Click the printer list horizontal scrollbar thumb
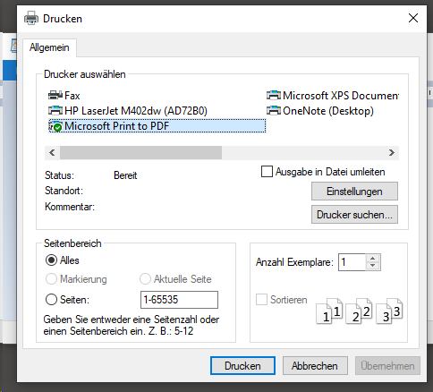 coord(140,153)
